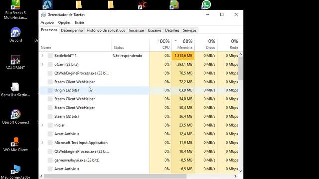Click the Origin (32 bits) process icon
This screenshot has width=319, height=179.
pyautogui.click(x=50, y=90)
